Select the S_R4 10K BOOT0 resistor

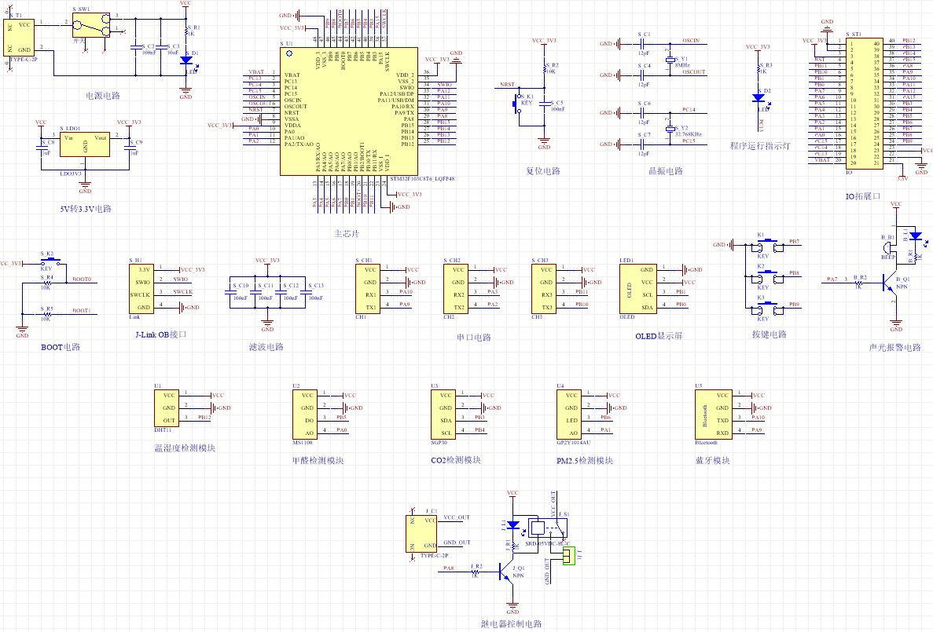tap(47, 283)
